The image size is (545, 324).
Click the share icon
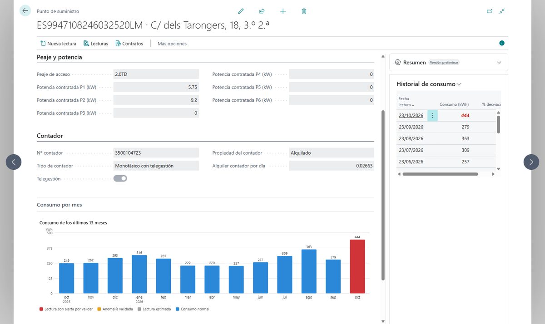coord(262,11)
